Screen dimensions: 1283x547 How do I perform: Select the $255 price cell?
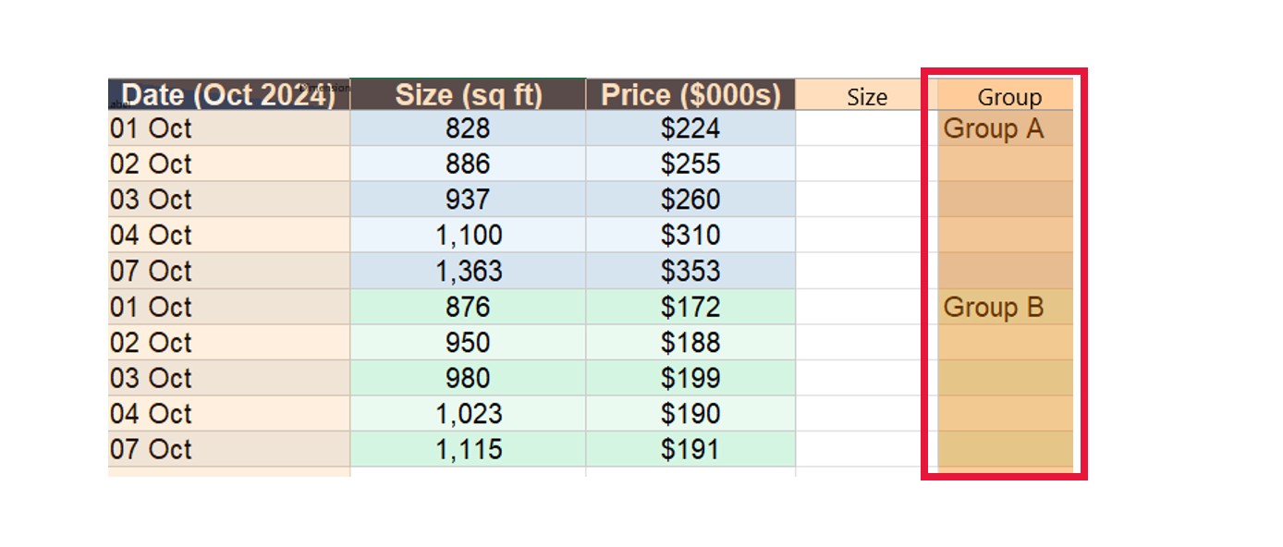(x=690, y=164)
